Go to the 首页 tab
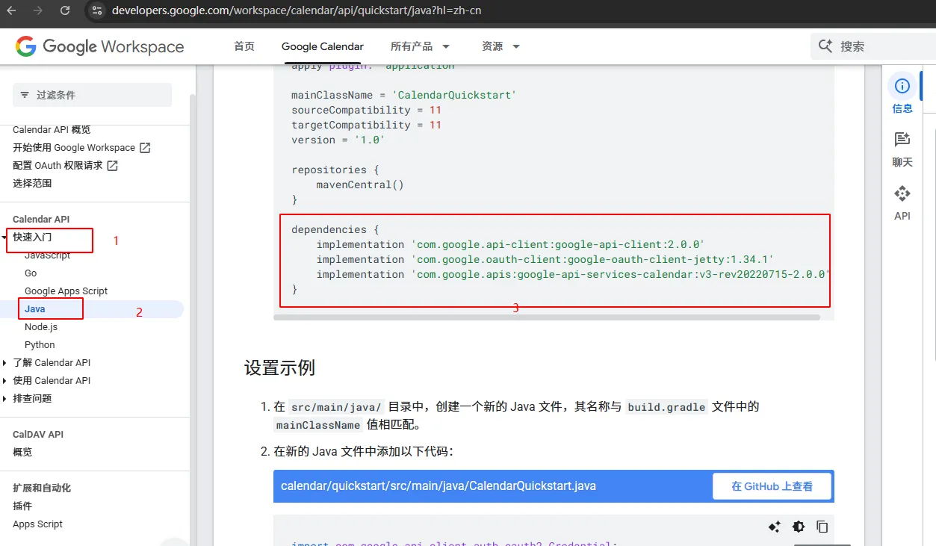Viewport: 936px width, 546px height. coord(244,46)
